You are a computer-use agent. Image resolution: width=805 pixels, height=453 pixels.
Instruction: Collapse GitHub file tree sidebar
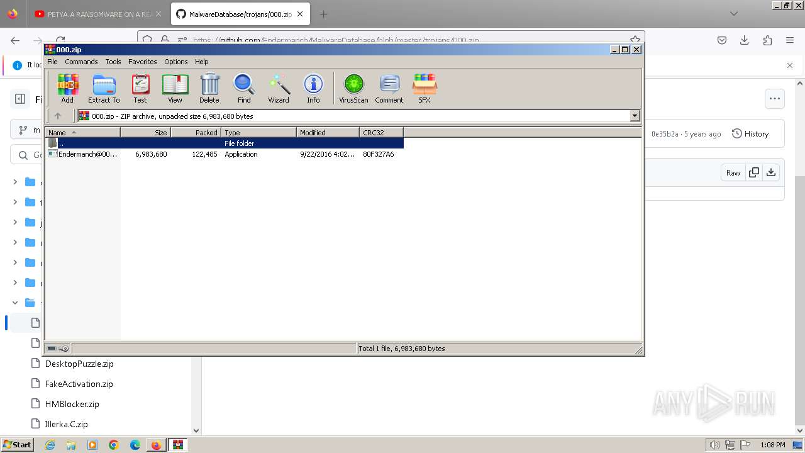coord(20,99)
